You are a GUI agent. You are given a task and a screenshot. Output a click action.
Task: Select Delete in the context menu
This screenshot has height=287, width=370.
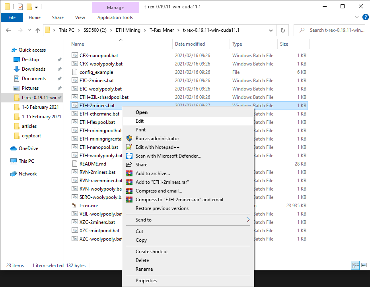pos(188,260)
